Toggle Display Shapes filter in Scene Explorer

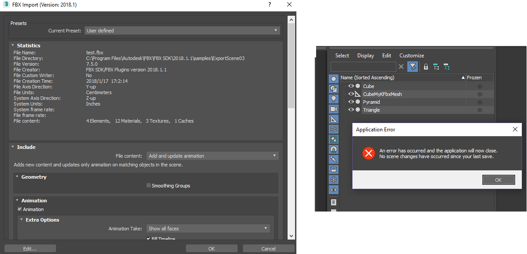coord(334,88)
